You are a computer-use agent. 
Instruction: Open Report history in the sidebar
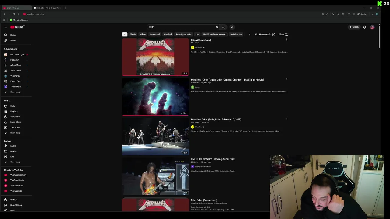[16, 205]
